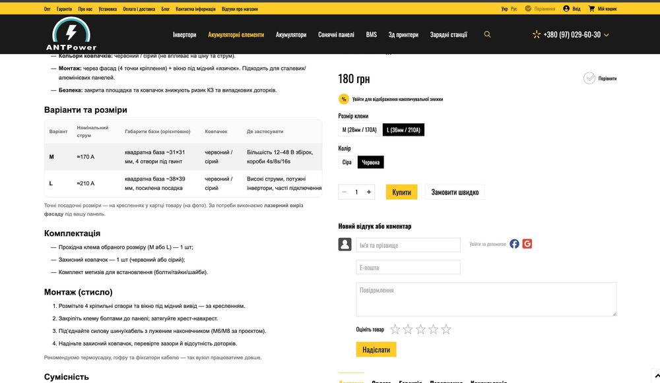Click the 'Варіанти та розміри' heading
660x383 pixels.
85,109
